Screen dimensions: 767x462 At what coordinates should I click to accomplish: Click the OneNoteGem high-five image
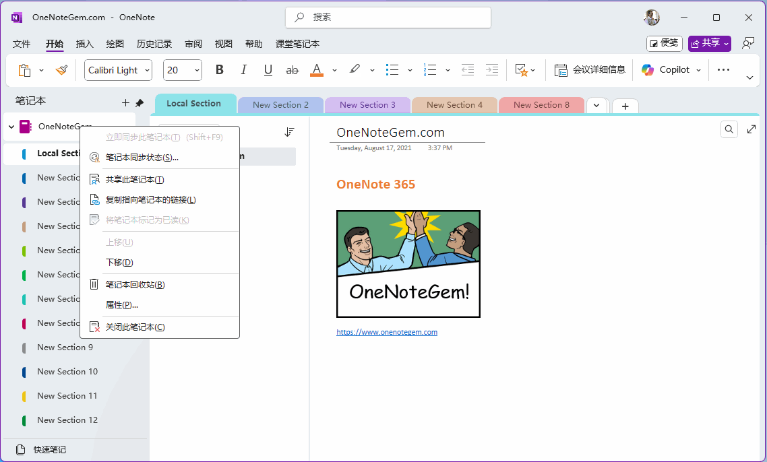click(408, 264)
